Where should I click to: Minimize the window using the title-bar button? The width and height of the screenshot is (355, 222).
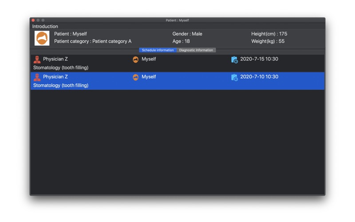(38, 20)
